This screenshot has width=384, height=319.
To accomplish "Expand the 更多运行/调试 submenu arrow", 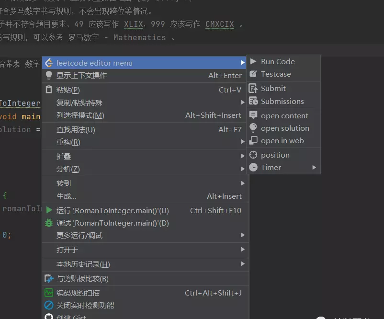I will [x=242, y=235].
